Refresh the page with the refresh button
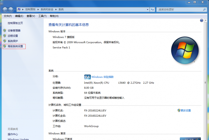The width and height of the screenshot is (209, 140). [x=152, y=10]
